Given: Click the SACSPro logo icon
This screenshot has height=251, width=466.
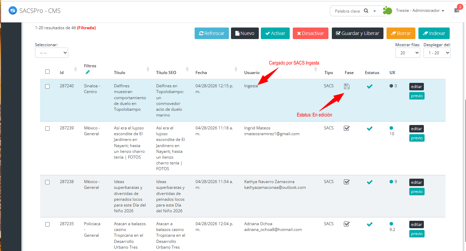Looking at the screenshot, I should coord(13,11).
